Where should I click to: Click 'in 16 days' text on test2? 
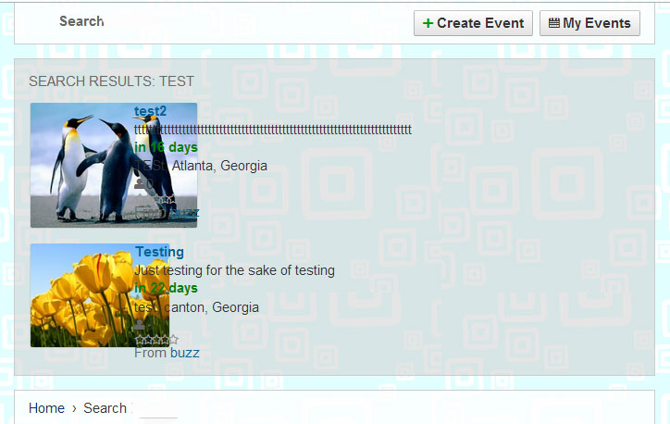click(166, 147)
